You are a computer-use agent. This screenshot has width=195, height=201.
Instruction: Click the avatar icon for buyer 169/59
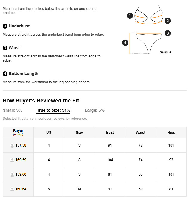pos(12,160)
